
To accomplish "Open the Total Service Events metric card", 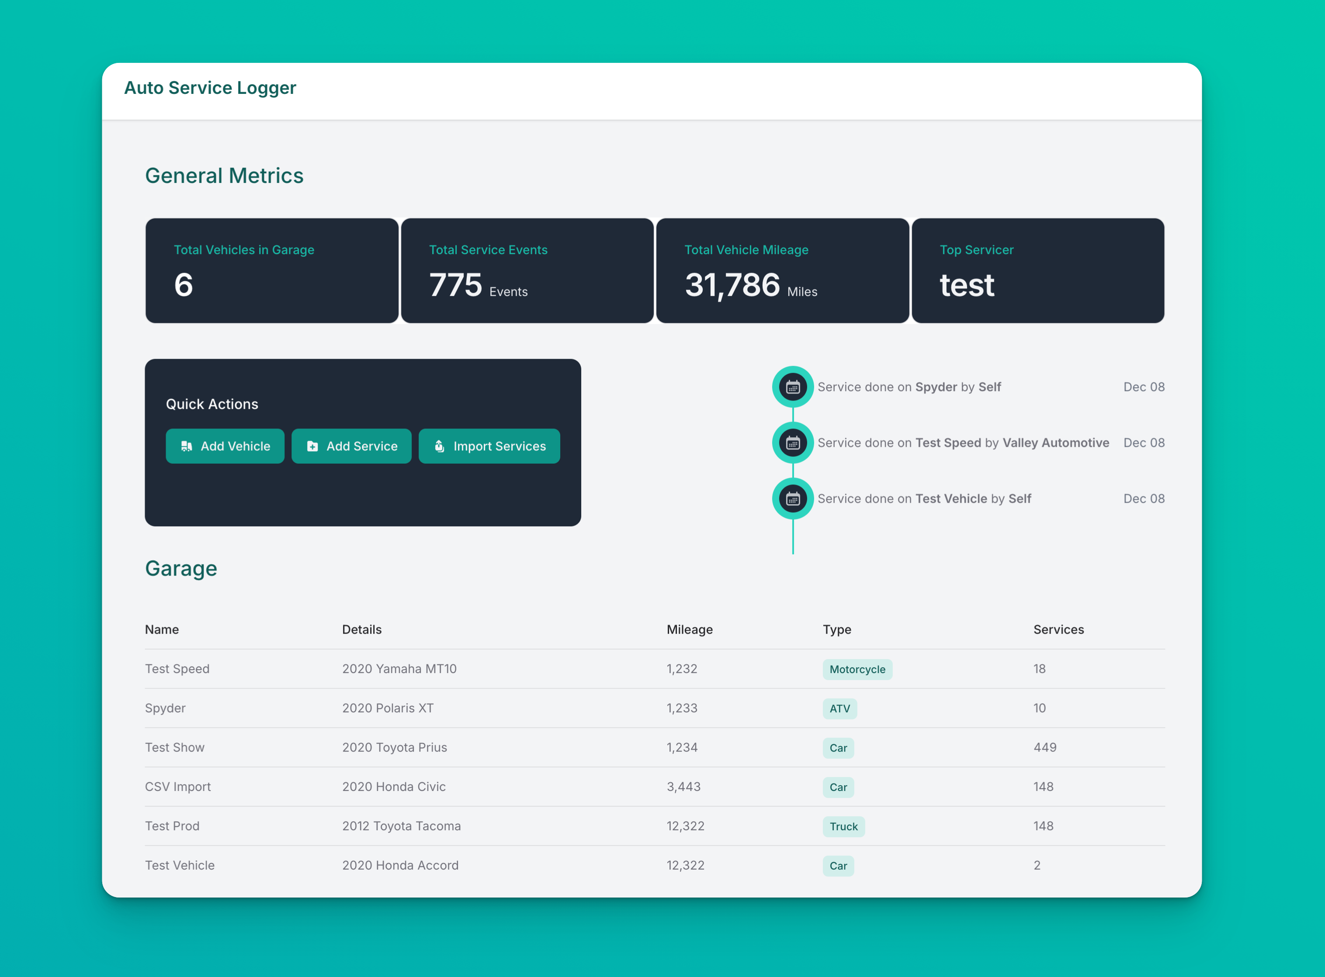I will 527,271.
